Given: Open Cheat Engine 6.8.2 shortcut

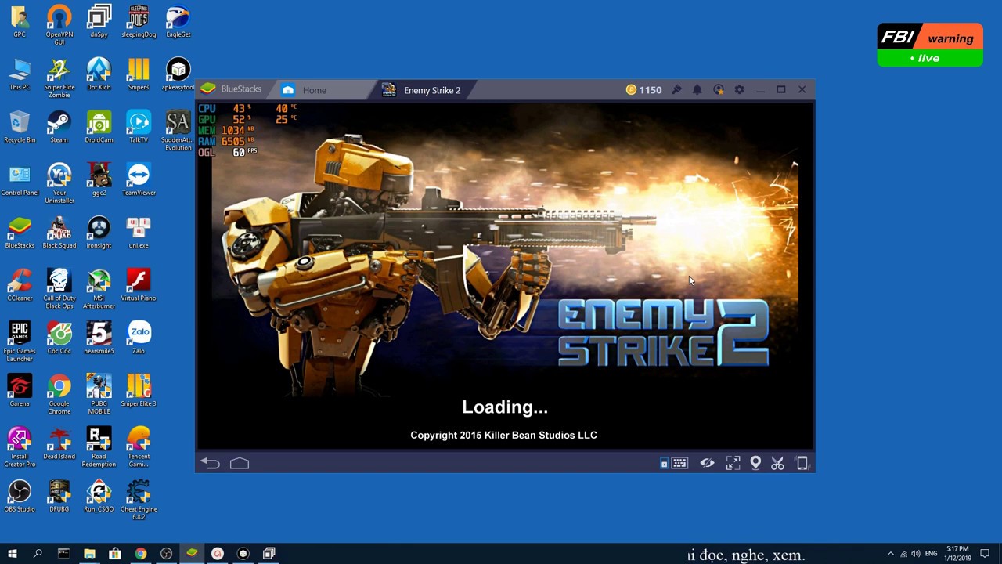Looking at the screenshot, I should coord(139,500).
